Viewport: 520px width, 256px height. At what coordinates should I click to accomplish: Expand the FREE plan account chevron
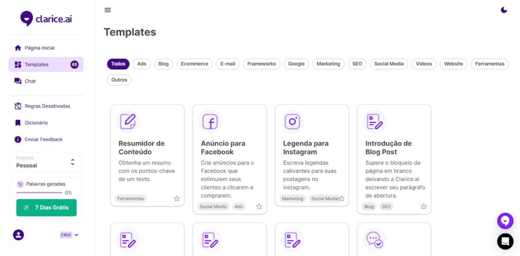77,235
